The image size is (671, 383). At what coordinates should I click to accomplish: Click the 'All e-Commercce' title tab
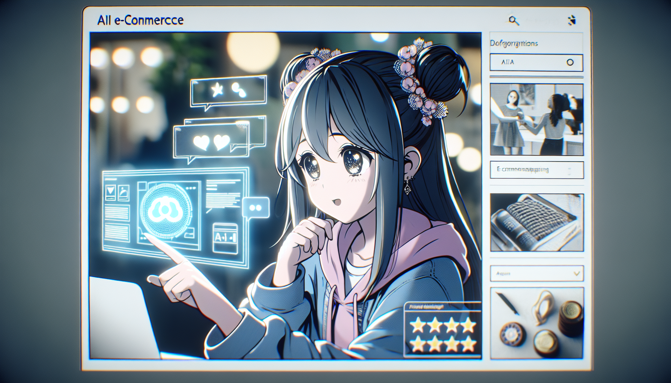[140, 20]
